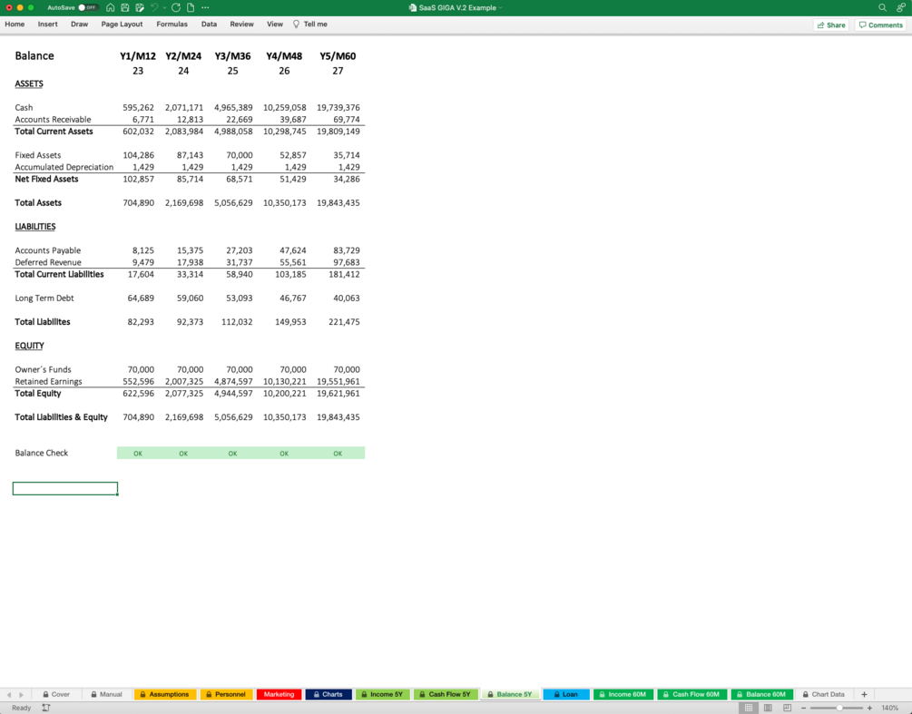Select the LIABILITIES heading cell
The image size is (912, 714).
coord(34,227)
